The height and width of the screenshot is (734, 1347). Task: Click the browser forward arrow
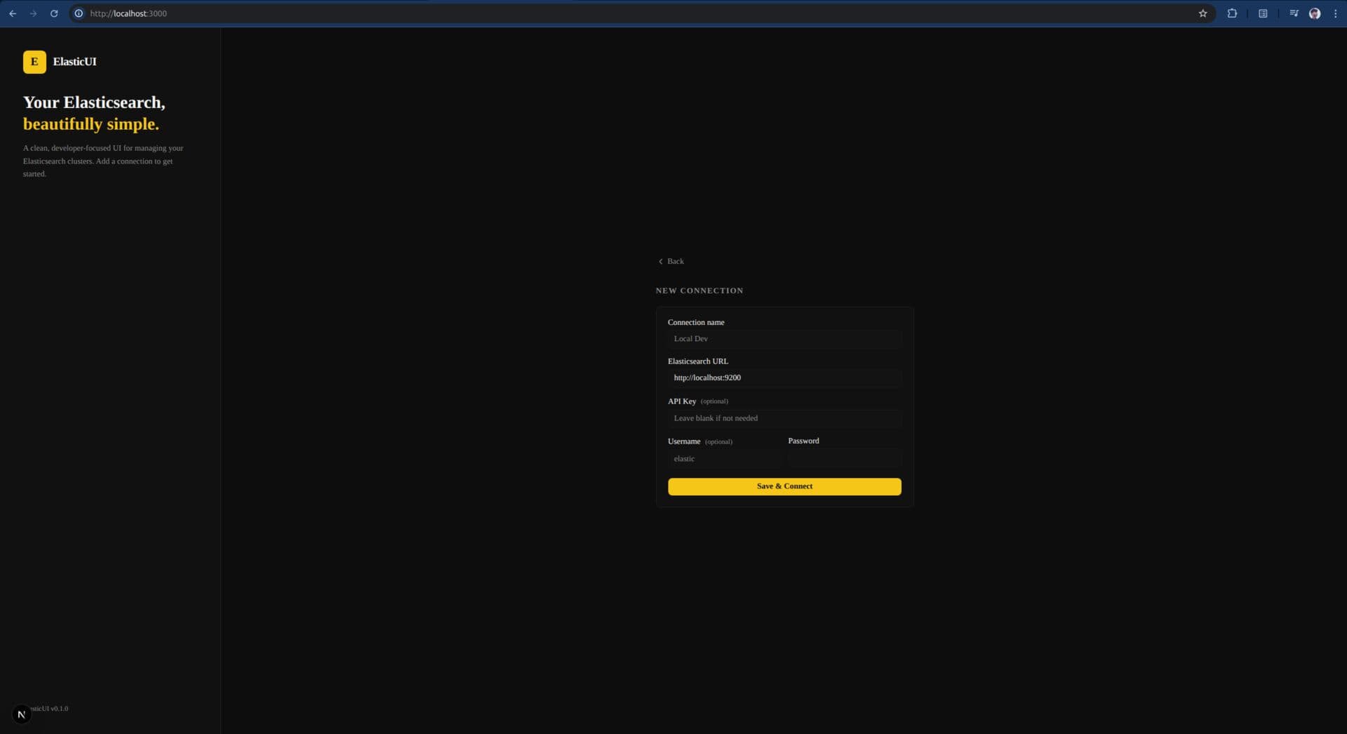pyautogui.click(x=33, y=13)
